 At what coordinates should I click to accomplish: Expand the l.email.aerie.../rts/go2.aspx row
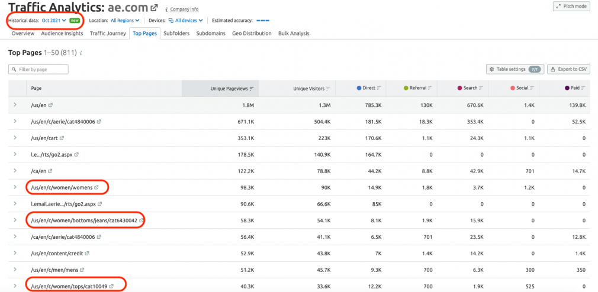point(15,204)
